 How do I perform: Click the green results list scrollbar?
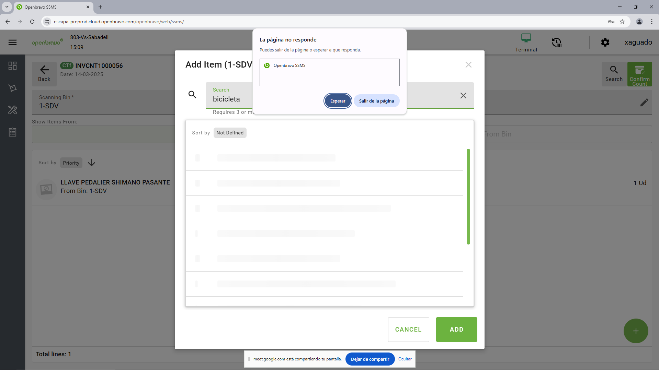468,196
